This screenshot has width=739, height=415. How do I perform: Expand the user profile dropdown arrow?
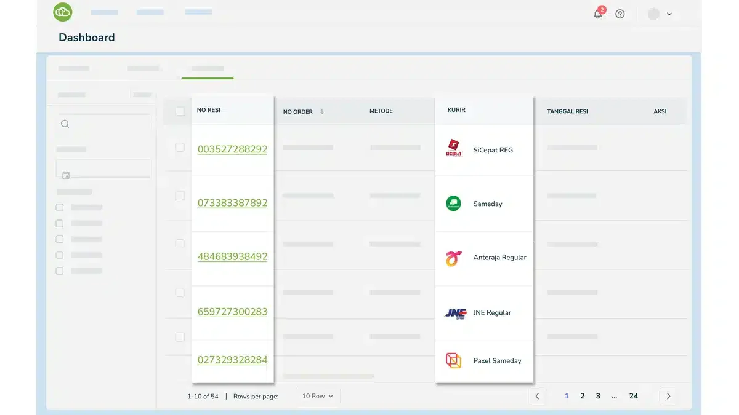coord(669,14)
